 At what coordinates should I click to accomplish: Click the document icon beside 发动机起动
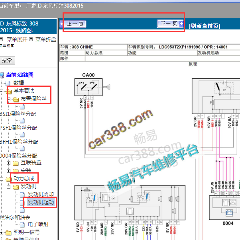point(22,203)
